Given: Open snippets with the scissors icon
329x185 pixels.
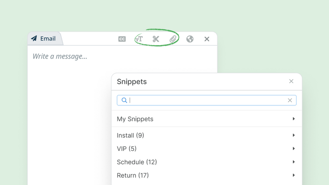Looking at the screenshot, I should (156, 39).
